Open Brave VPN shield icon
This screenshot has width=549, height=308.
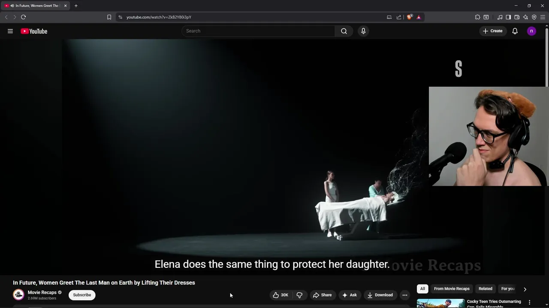tap(534, 17)
